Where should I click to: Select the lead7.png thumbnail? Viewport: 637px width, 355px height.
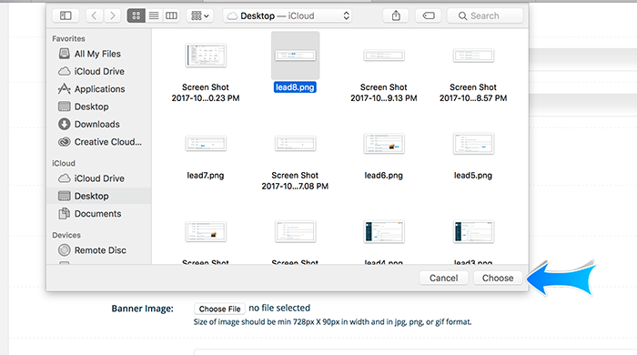pyautogui.click(x=206, y=144)
